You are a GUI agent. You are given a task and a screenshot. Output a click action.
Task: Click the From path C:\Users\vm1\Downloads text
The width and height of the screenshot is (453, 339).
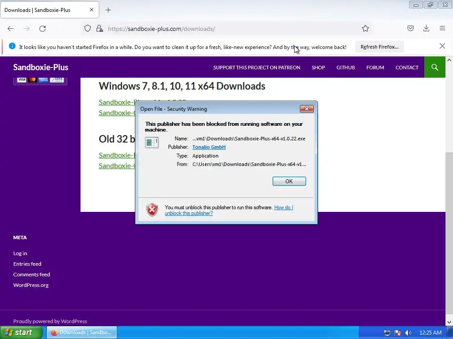pyautogui.click(x=250, y=164)
